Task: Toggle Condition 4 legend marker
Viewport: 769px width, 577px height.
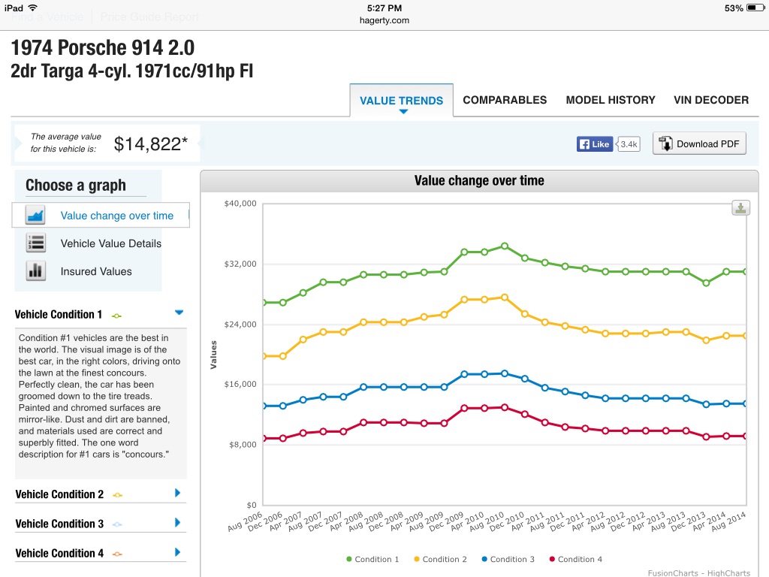Action: 552,559
